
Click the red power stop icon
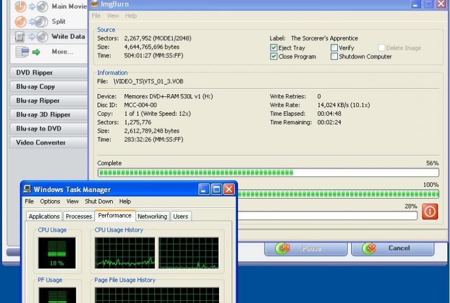(x=429, y=212)
